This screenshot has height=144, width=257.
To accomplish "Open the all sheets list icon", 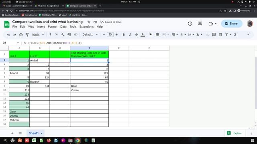I will 20,133.
